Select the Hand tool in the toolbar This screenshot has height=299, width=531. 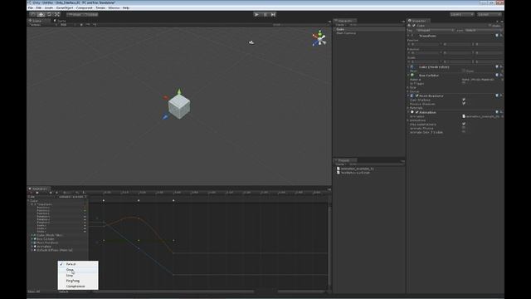[33, 14]
